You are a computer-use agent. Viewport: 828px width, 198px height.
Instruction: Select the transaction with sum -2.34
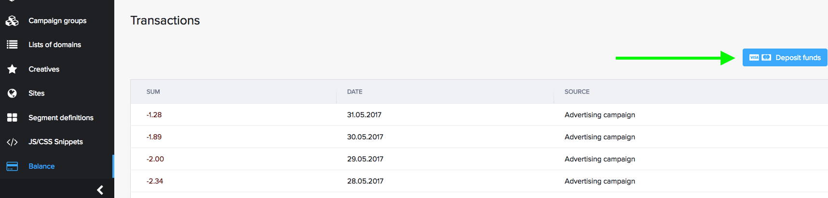pyautogui.click(x=155, y=181)
